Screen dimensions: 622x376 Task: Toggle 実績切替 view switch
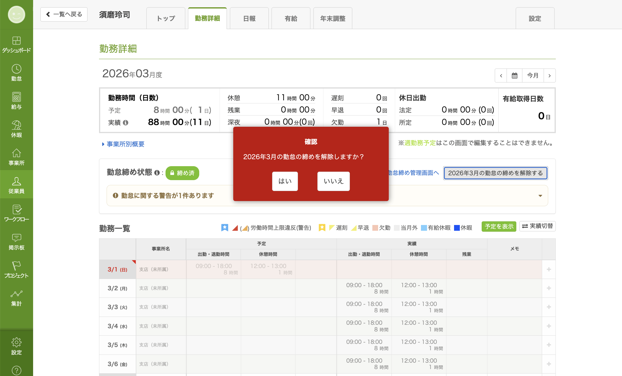537,226
